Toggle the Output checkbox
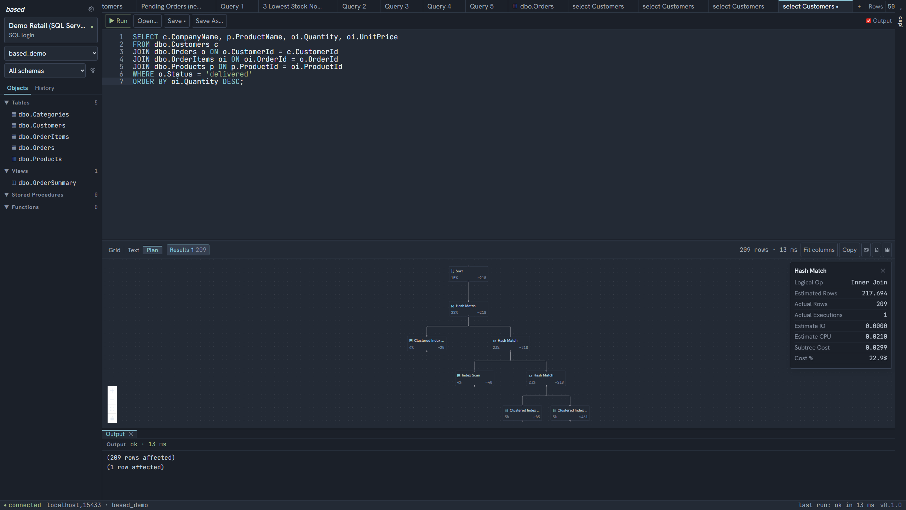 pos(868,21)
